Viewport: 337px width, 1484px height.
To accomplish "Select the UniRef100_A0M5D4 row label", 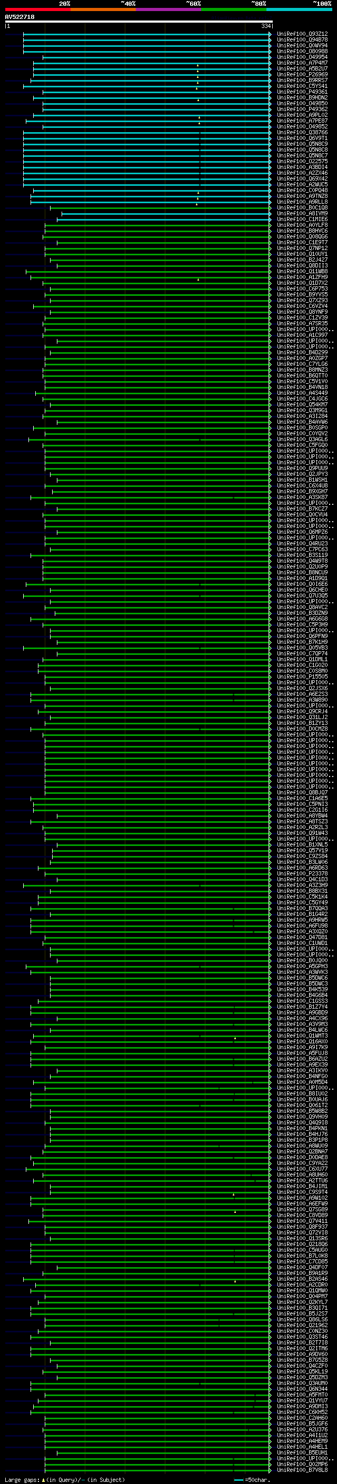I will (x=302, y=1081).
